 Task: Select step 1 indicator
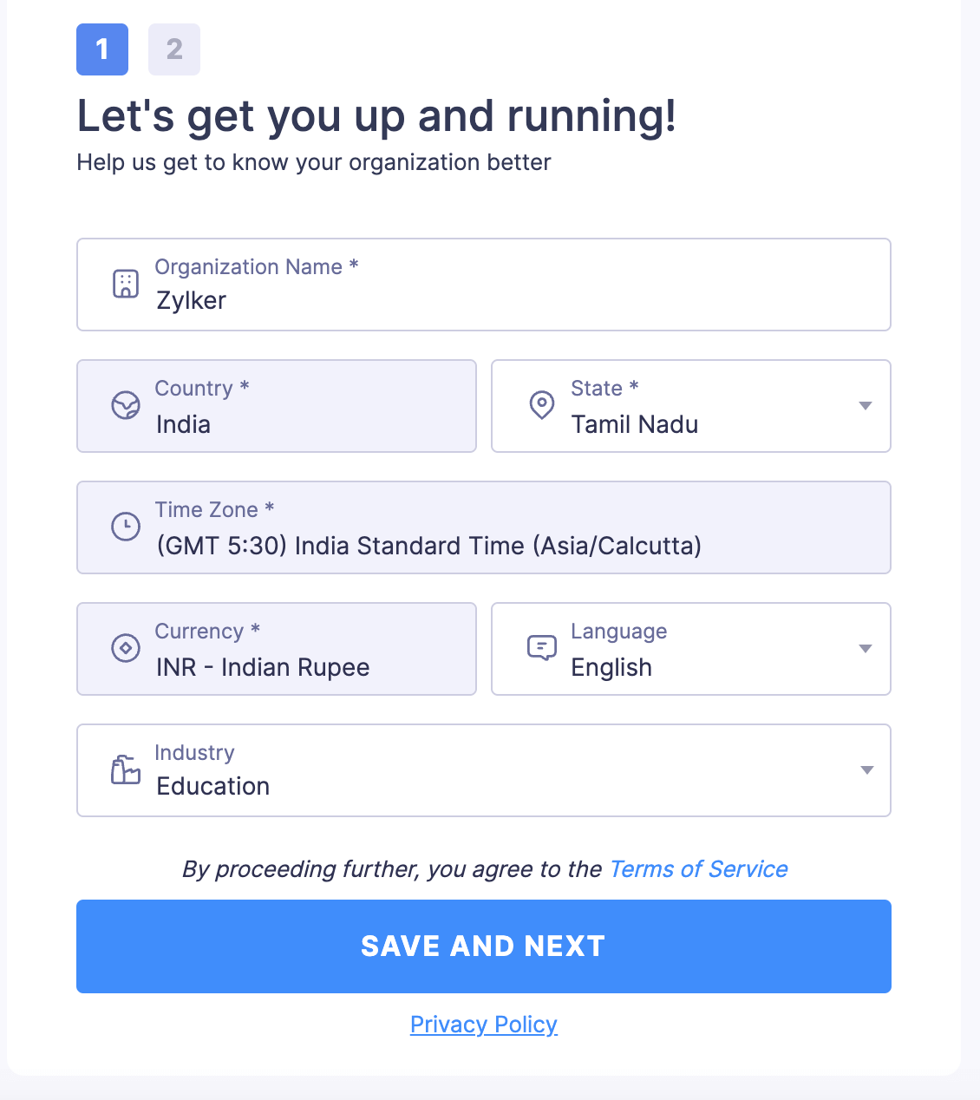pos(101,49)
